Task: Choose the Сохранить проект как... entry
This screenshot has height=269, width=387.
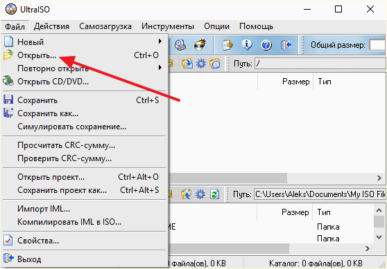Action: point(84,190)
